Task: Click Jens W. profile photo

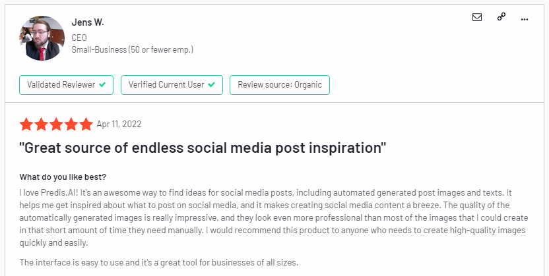Action: click(x=42, y=38)
